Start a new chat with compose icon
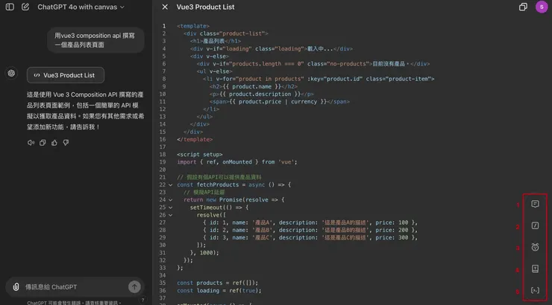Screen dimensions: 552x305 click(25, 7)
